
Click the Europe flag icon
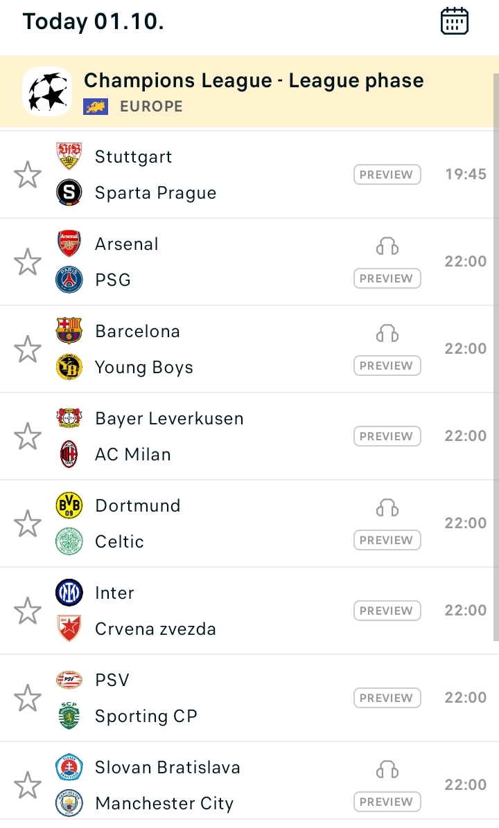96,107
